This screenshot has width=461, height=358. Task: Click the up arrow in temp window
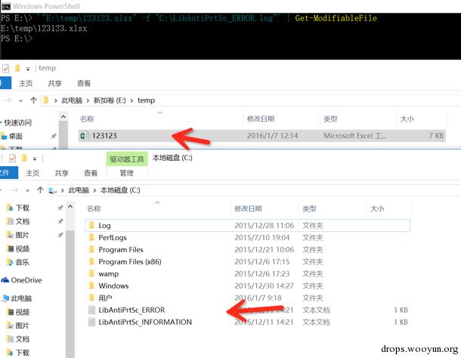tap(33, 100)
